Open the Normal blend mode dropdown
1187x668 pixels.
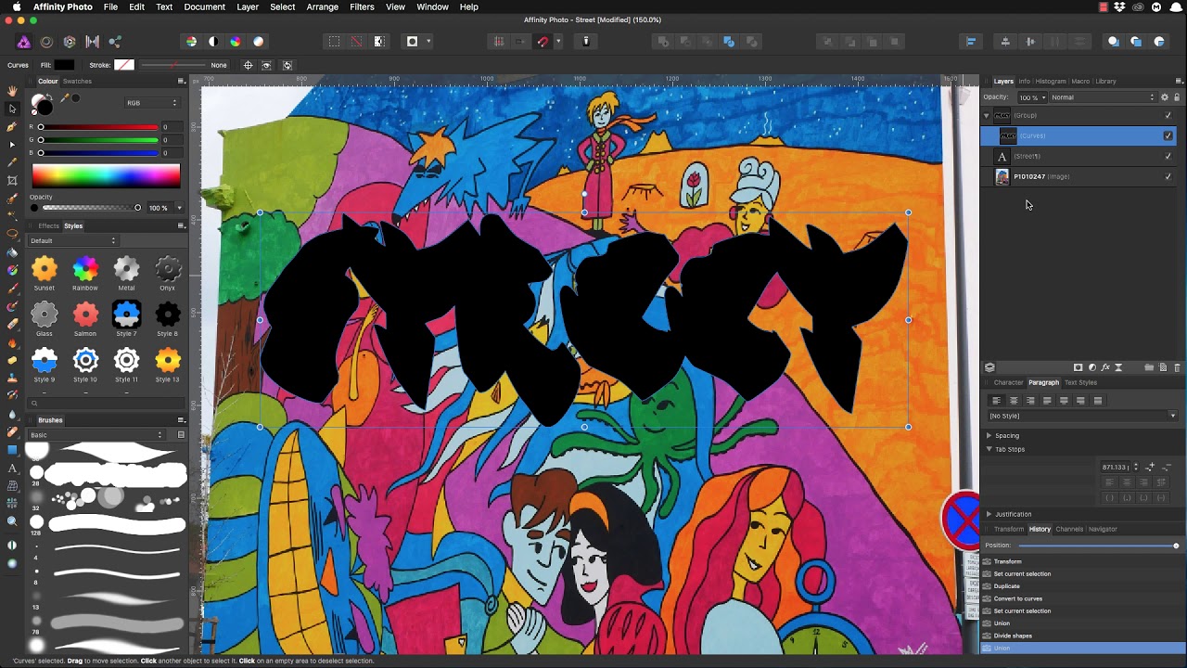[x=1104, y=97]
